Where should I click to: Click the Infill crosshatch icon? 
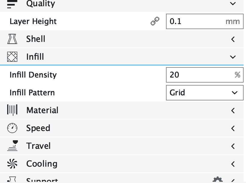point(12,57)
